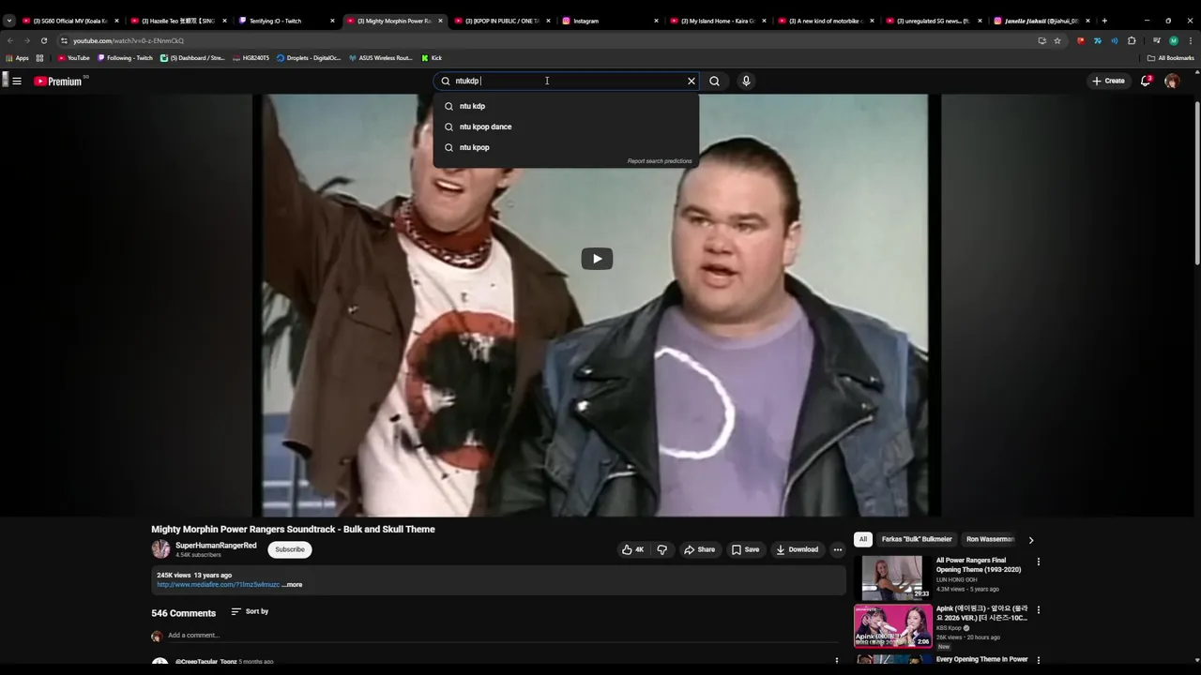This screenshot has height=675, width=1201.
Task: Open the Apps bookmark shortcut
Action: click(x=18, y=58)
